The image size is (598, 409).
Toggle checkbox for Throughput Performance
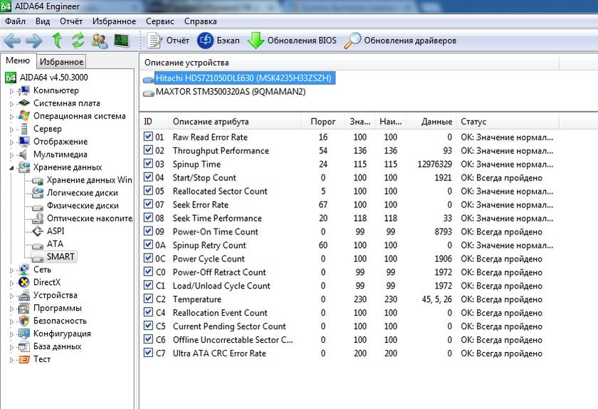(x=148, y=150)
